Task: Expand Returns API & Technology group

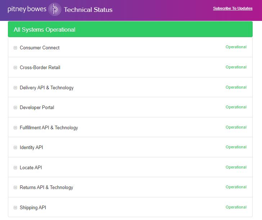Action: [x=15, y=187]
